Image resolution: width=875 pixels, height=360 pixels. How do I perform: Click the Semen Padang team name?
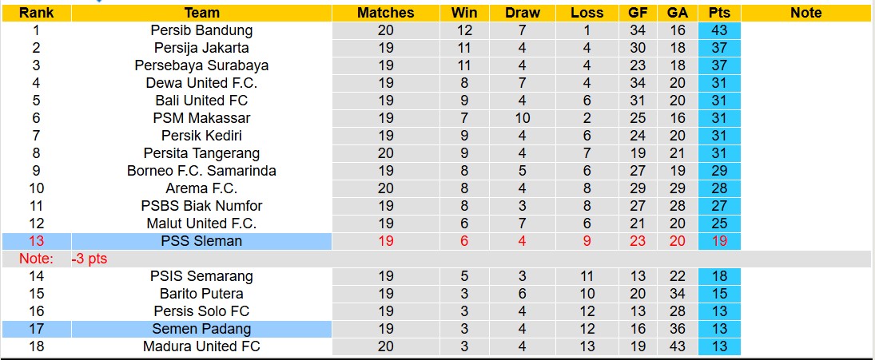(x=201, y=329)
